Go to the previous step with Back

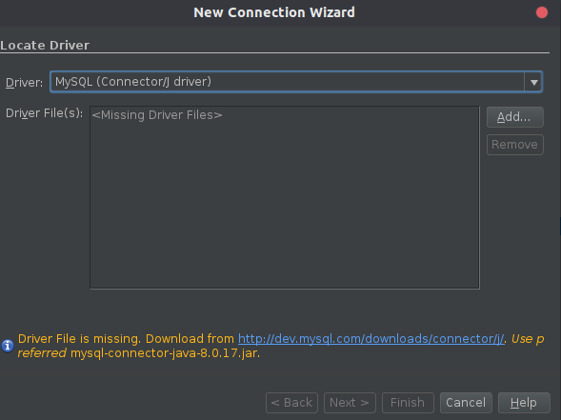coord(292,403)
